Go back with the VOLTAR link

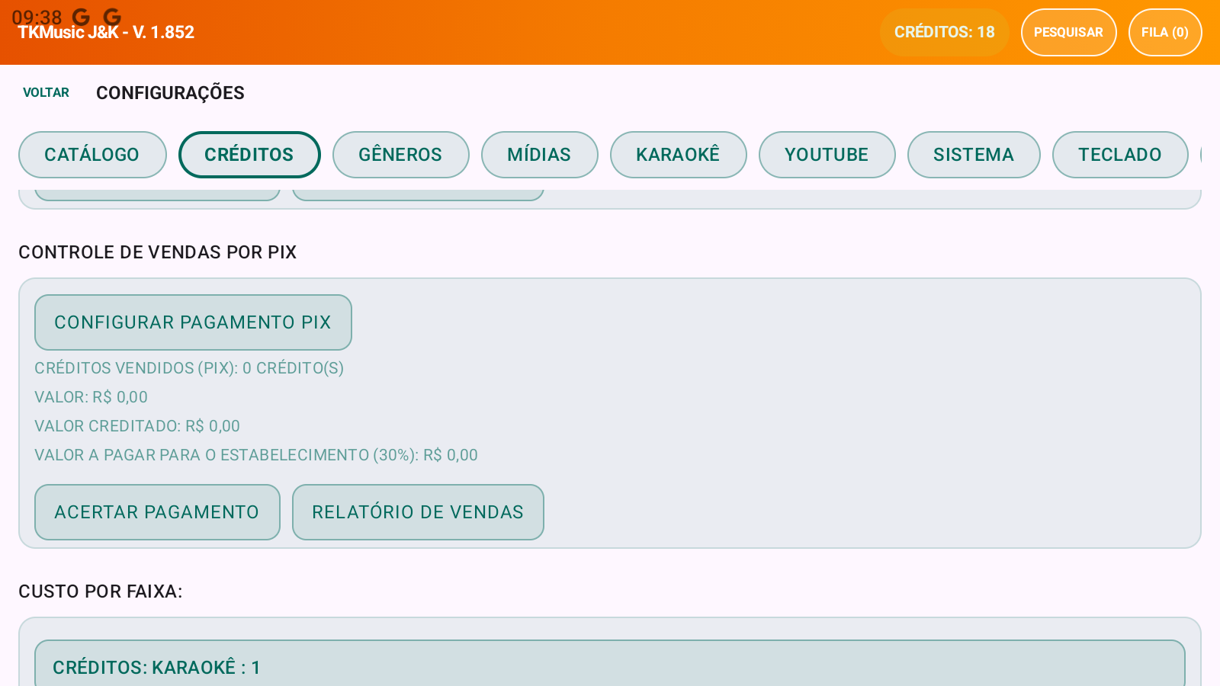[x=46, y=92]
